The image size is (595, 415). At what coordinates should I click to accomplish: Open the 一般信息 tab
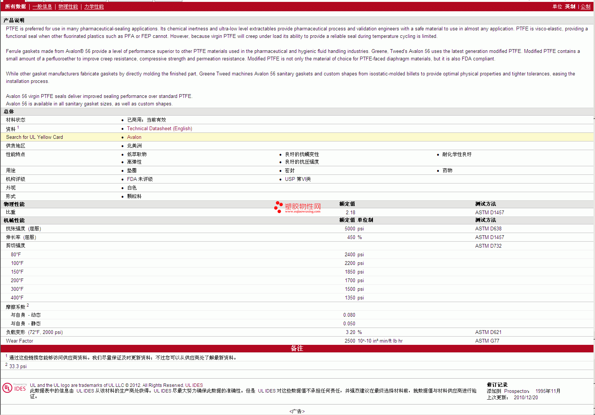(42, 7)
